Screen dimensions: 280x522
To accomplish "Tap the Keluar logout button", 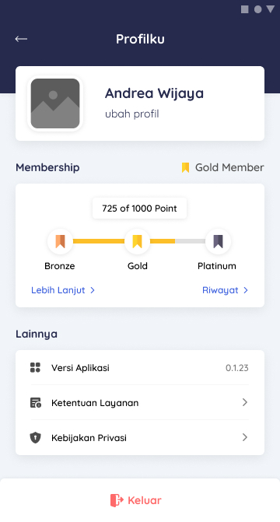I will (136, 500).
